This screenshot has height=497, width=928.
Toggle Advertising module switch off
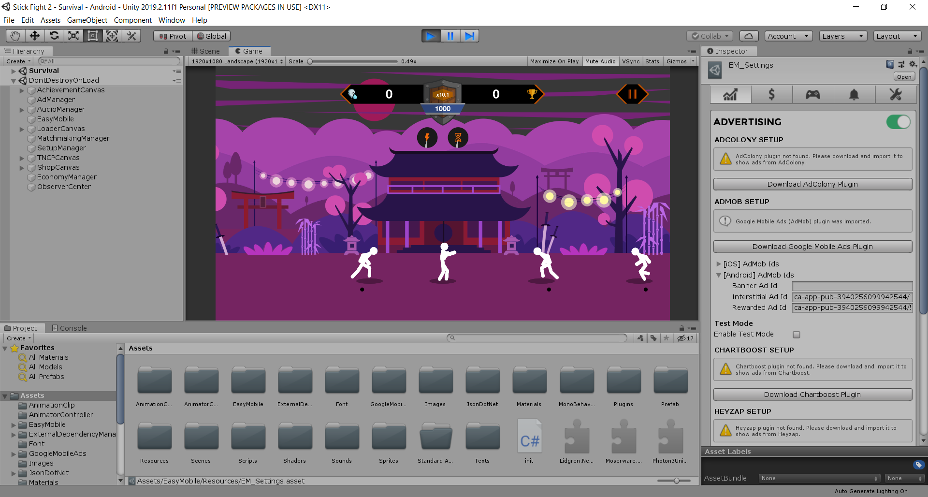click(x=899, y=122)
